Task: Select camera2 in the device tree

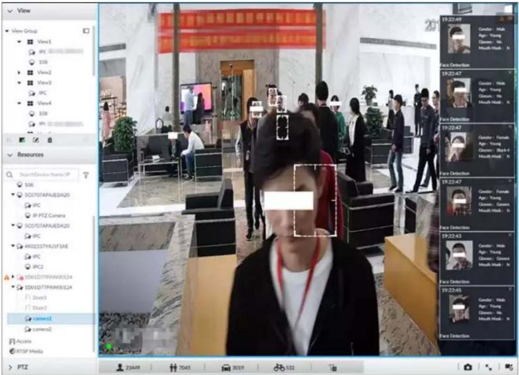Action: pos(39,329)
